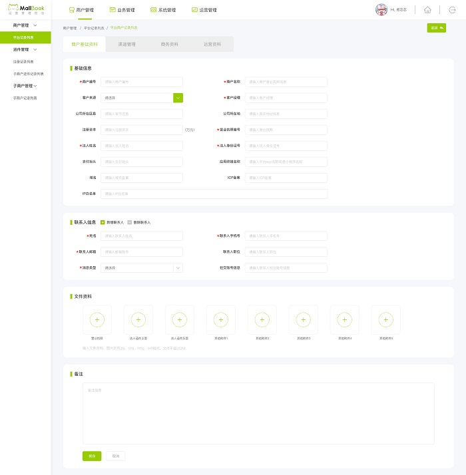
Task: Click the plus icon to upload 营业执照
Action: pos(97,320)
